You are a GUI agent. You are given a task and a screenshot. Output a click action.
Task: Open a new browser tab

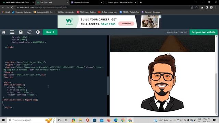click(141, 2)
